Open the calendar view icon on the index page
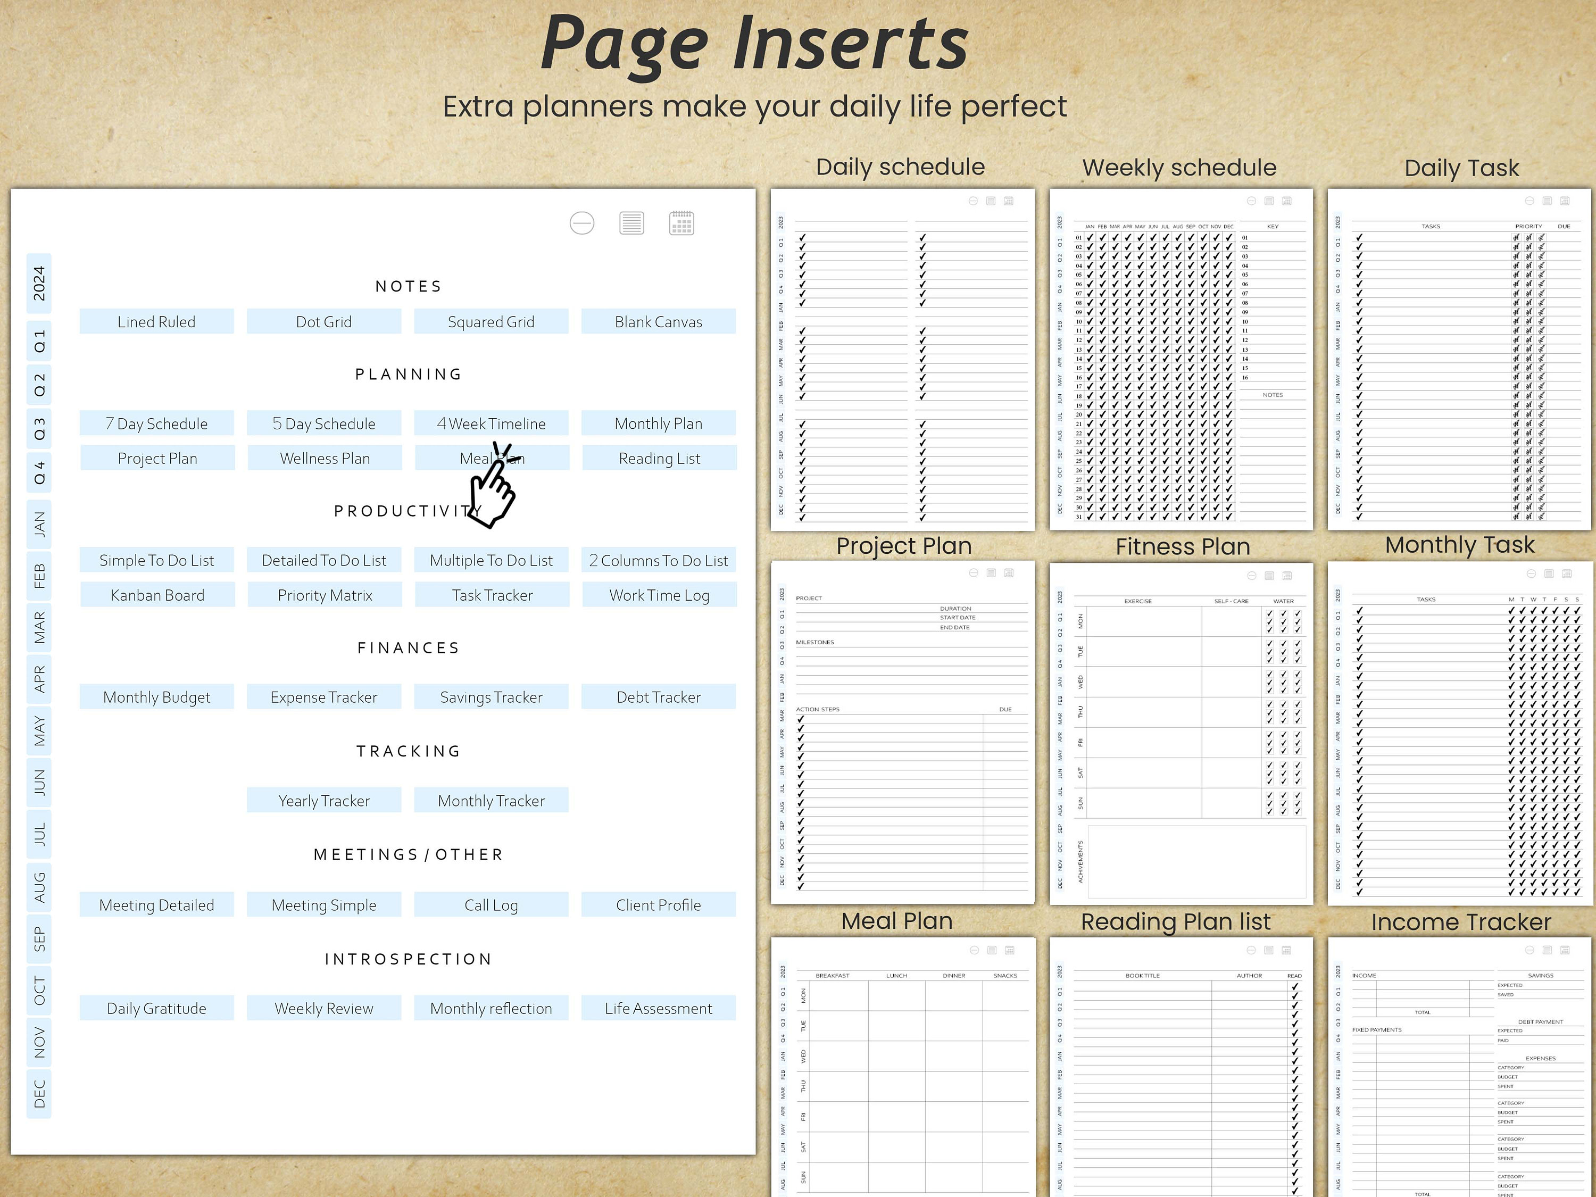Screen dimensions: 1596x1197 (x=683, y=223)
